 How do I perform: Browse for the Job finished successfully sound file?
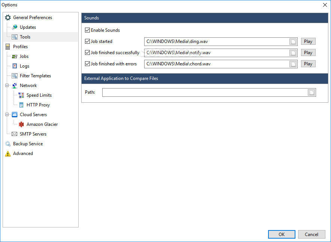pos(293,53)
